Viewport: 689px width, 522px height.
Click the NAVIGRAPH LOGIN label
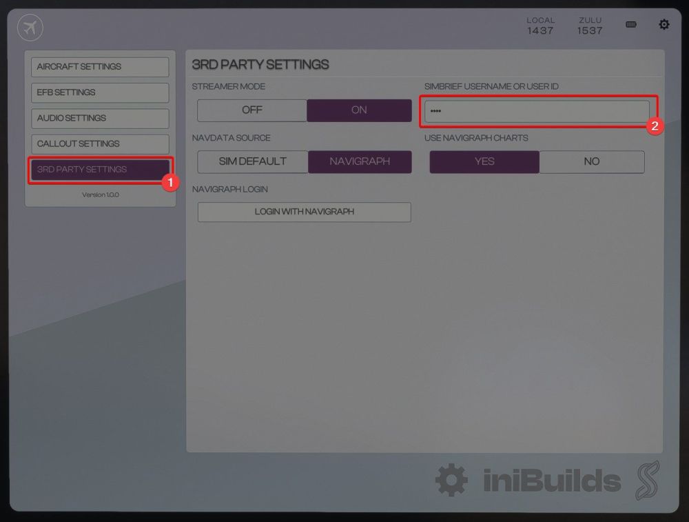point(230,189)
